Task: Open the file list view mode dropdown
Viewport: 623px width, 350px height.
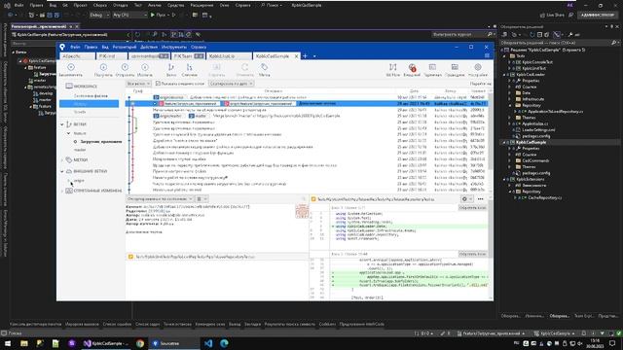Action: (202, 198)
